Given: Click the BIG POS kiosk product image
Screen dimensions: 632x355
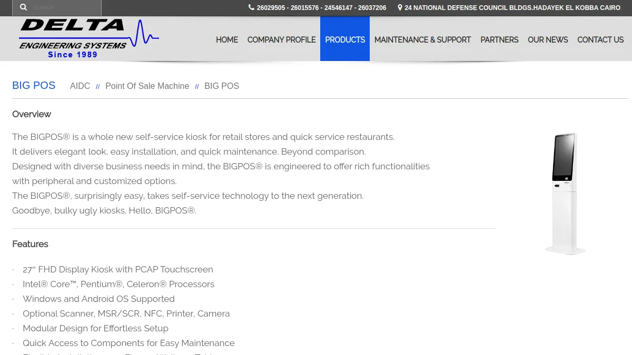Looking at the screenshot, I should pyautogui.click(x=565, y=193).
